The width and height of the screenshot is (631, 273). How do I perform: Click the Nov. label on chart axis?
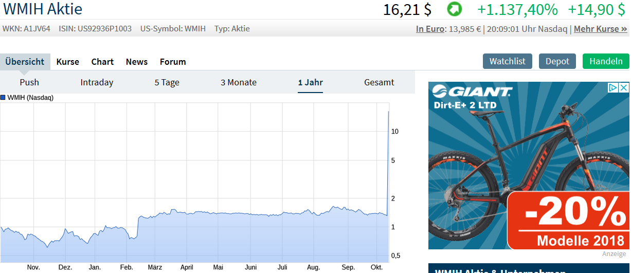click(x=33, y=267)
